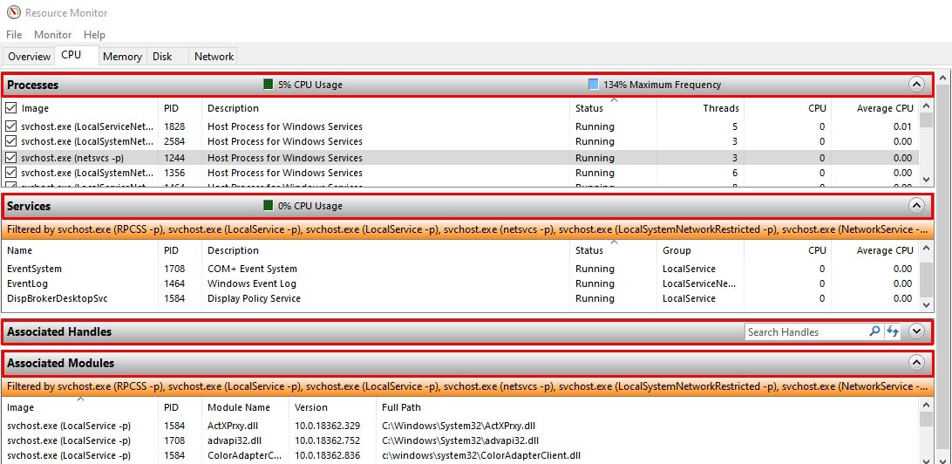Click the C:\Windows\System32\advapi32.dll path
Image resolution: width=952 pixels, height=464 pixels.
point(460,440)
